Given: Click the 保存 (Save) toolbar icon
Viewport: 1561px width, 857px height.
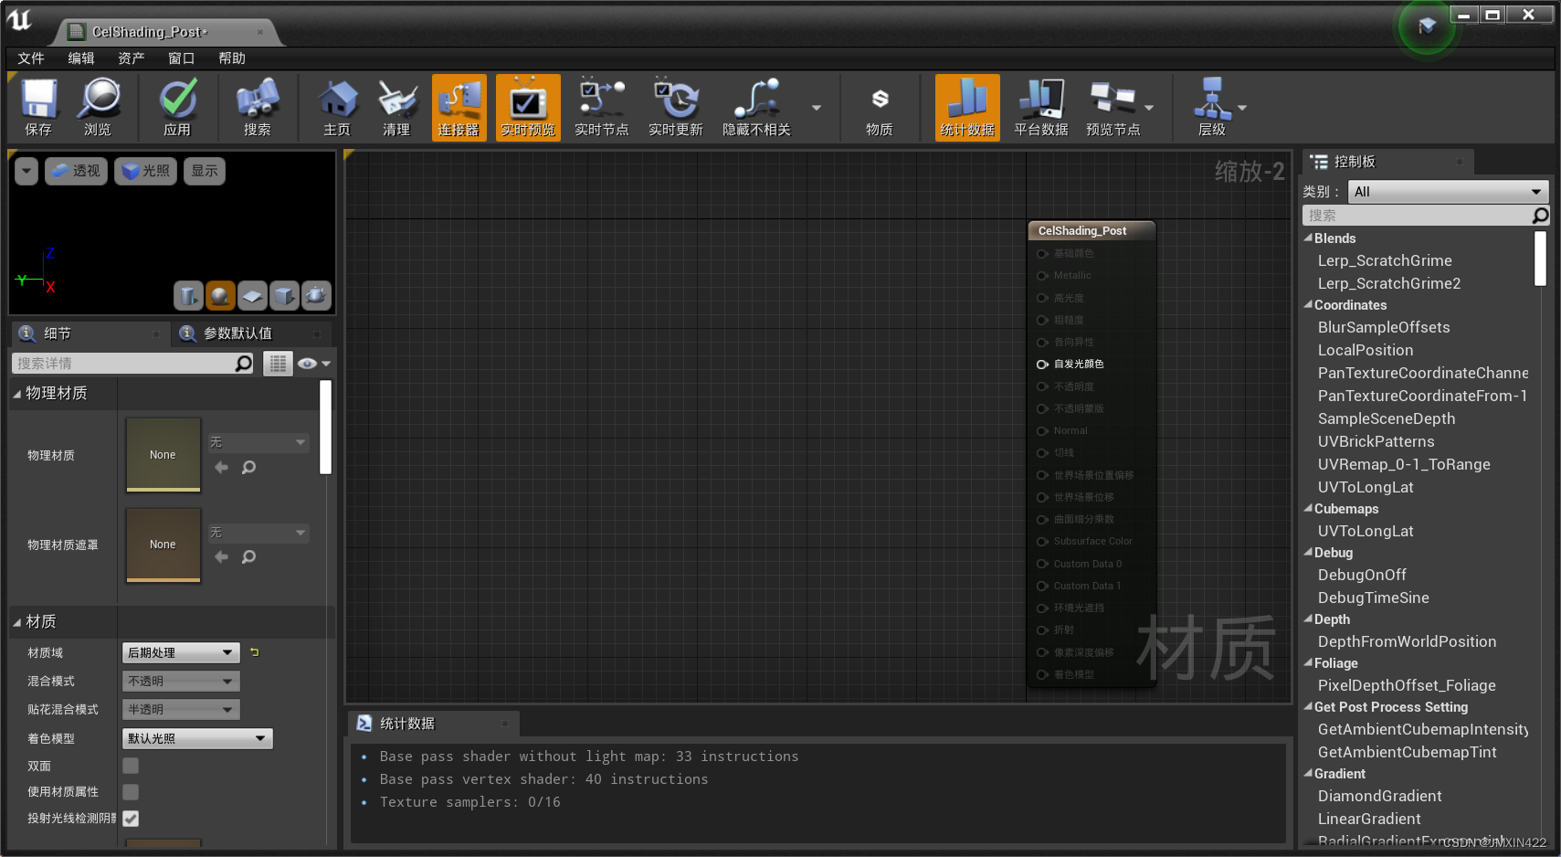Looking at the screenshot, I should point(38,107).
